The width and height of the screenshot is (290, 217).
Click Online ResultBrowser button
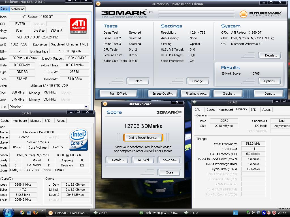(x=143, y=138)
